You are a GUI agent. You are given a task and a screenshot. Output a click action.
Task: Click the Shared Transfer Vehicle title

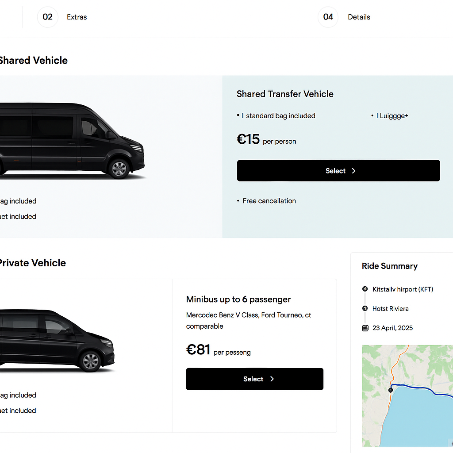[x=285, y=94]
